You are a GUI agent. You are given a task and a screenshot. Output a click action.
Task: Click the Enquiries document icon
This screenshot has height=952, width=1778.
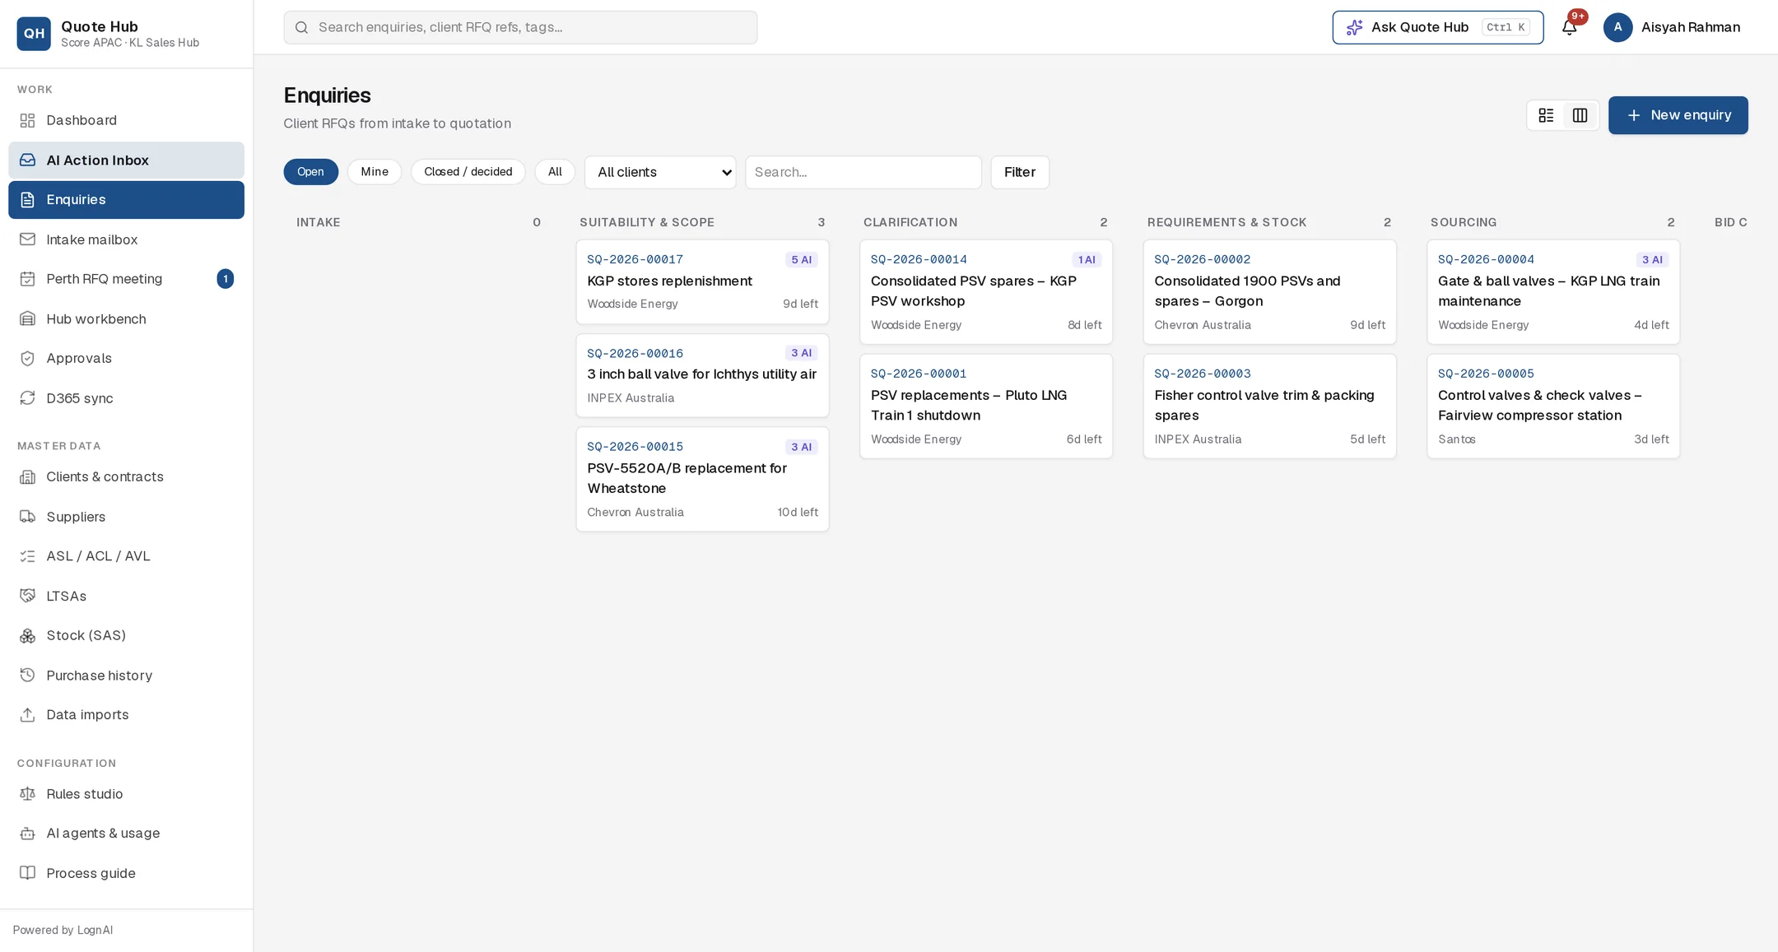point(27,200)
